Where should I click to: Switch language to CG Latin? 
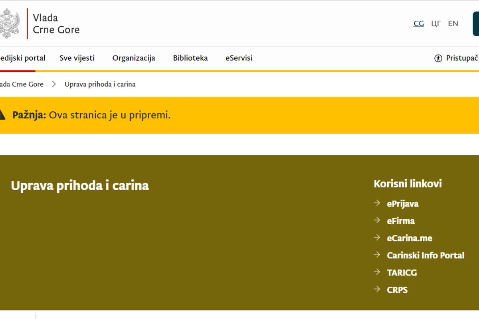click(x=419, y=24)
